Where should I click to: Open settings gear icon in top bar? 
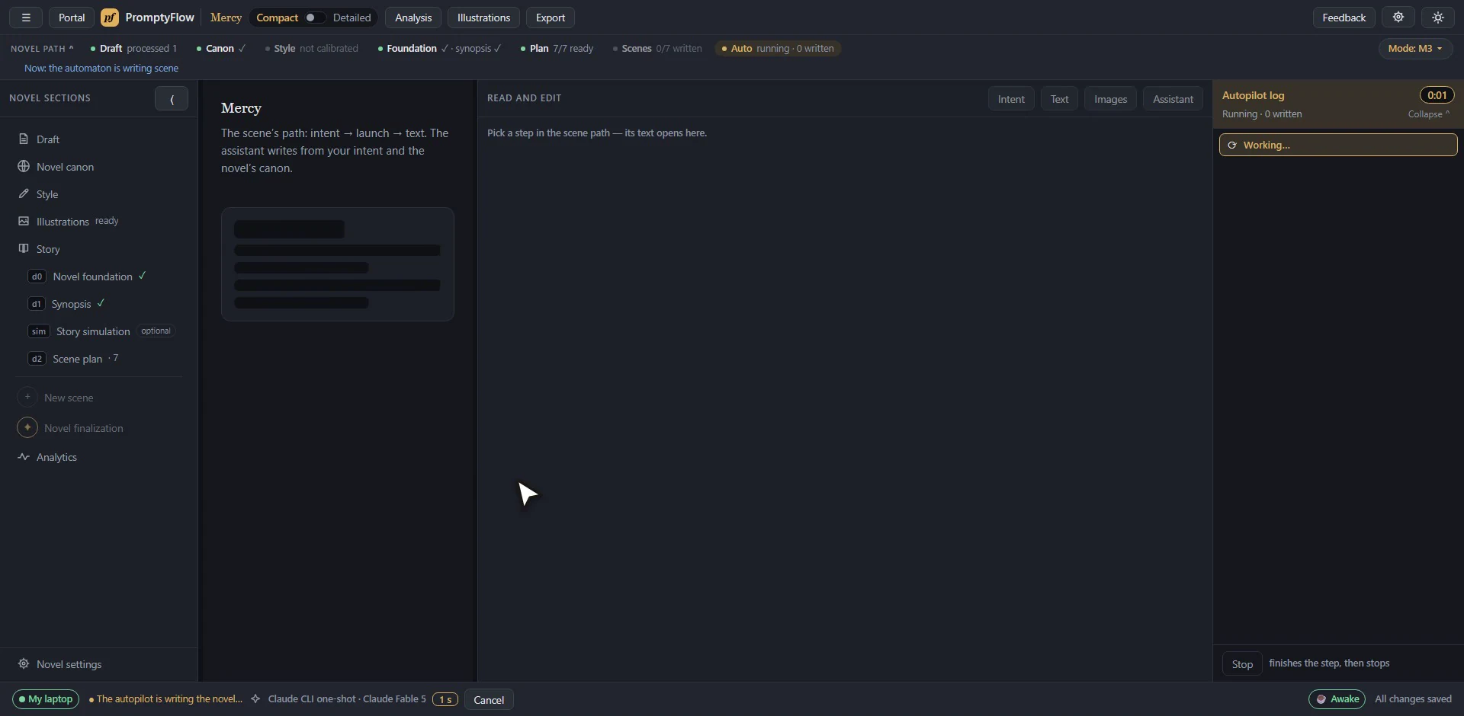tap(1398, 18)
